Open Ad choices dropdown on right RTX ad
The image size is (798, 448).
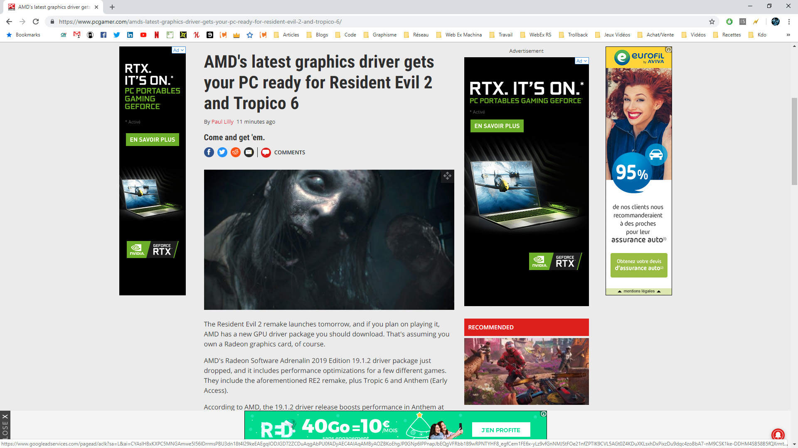582,61
